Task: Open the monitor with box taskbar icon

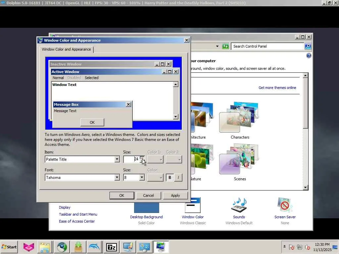Action: click(x=128, y=247)
